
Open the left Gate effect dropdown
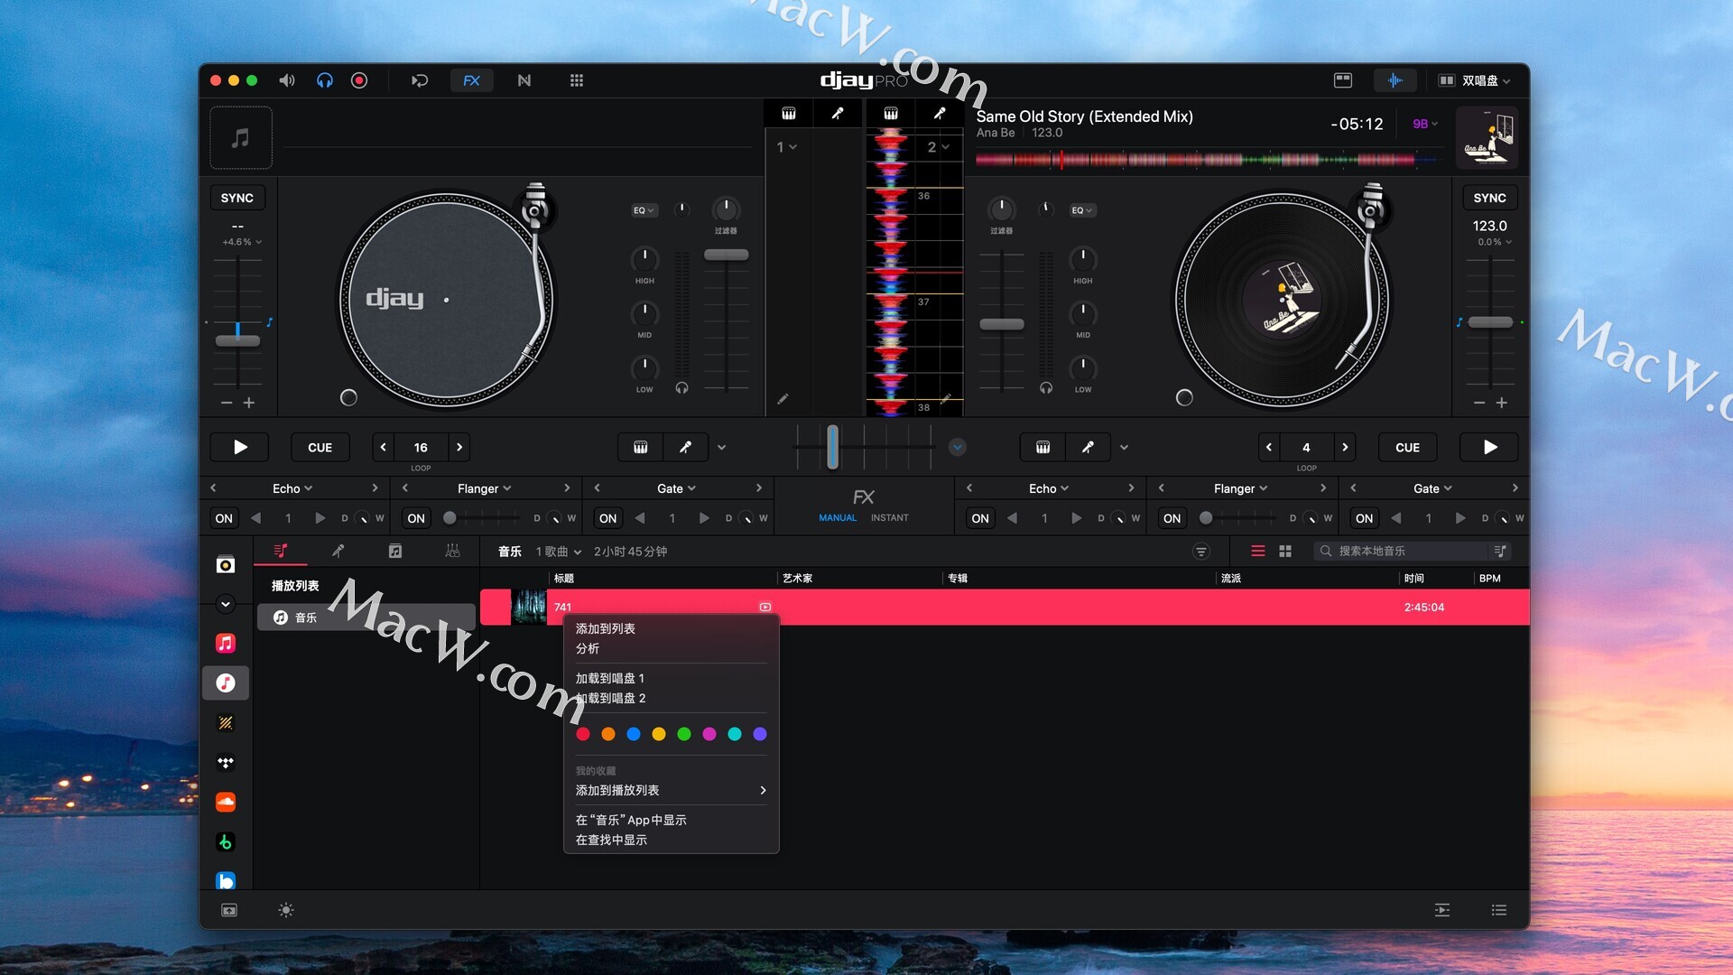point(676,488)
